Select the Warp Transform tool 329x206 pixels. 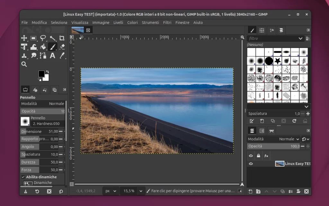click(x=33, y=47)
